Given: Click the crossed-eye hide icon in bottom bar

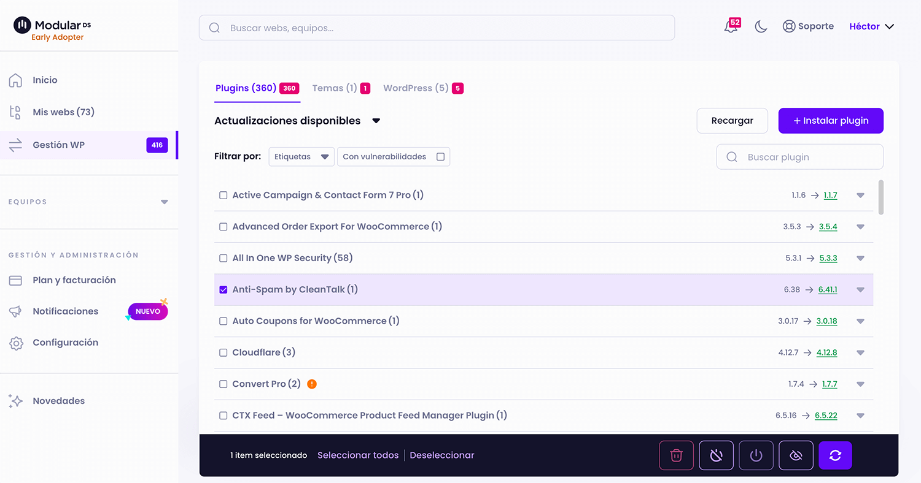Looking at the screenshot, I should (796, 455).
